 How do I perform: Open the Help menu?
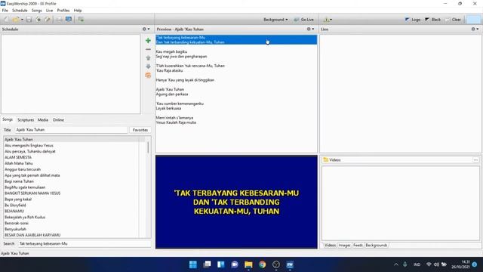coord(78,10)
